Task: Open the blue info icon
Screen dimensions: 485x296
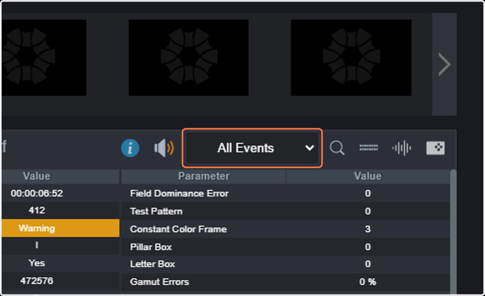Action: coord(130,148)
